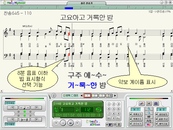Click the beamed music notes icon
The width and height of the screenshot is (173, 130).
pyautogui.click(x=149, y=121)
